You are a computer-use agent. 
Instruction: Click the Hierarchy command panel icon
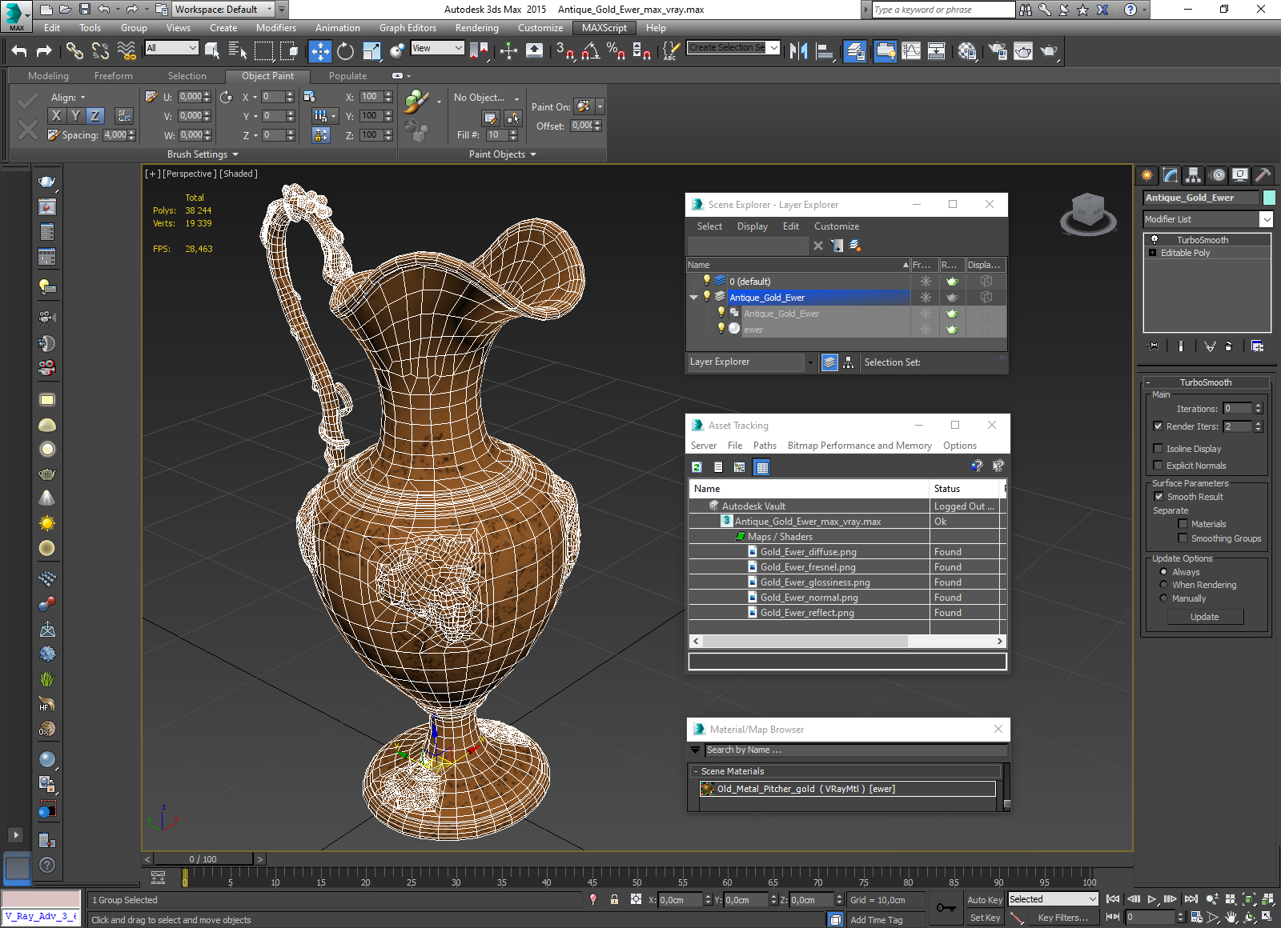[1194, 175]
